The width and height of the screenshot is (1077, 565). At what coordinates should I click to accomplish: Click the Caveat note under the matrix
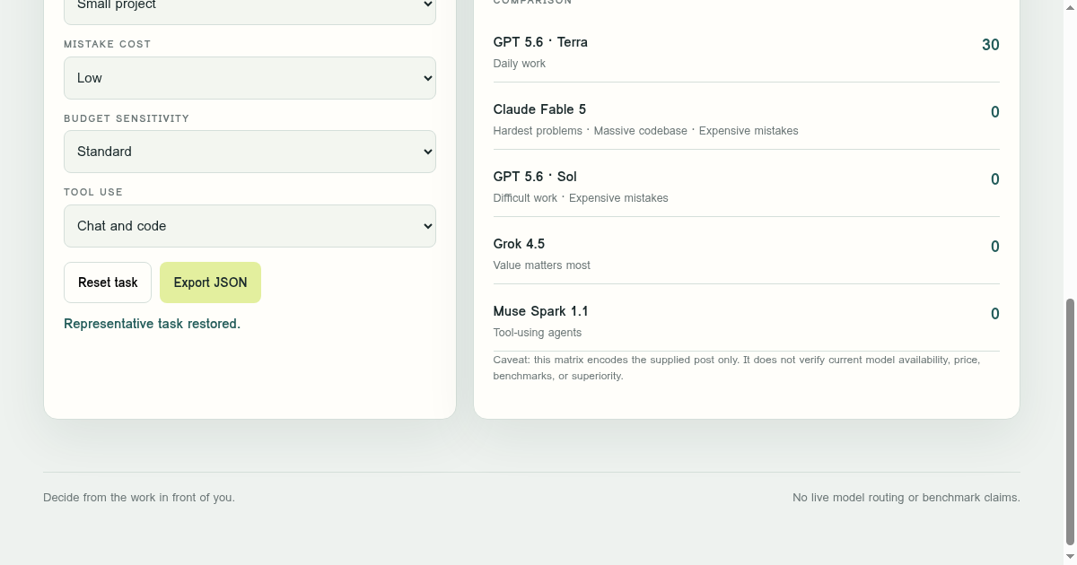click(737, 368)
